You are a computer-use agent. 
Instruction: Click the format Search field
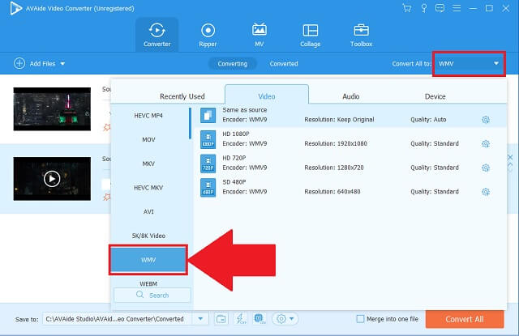[152, 295]
